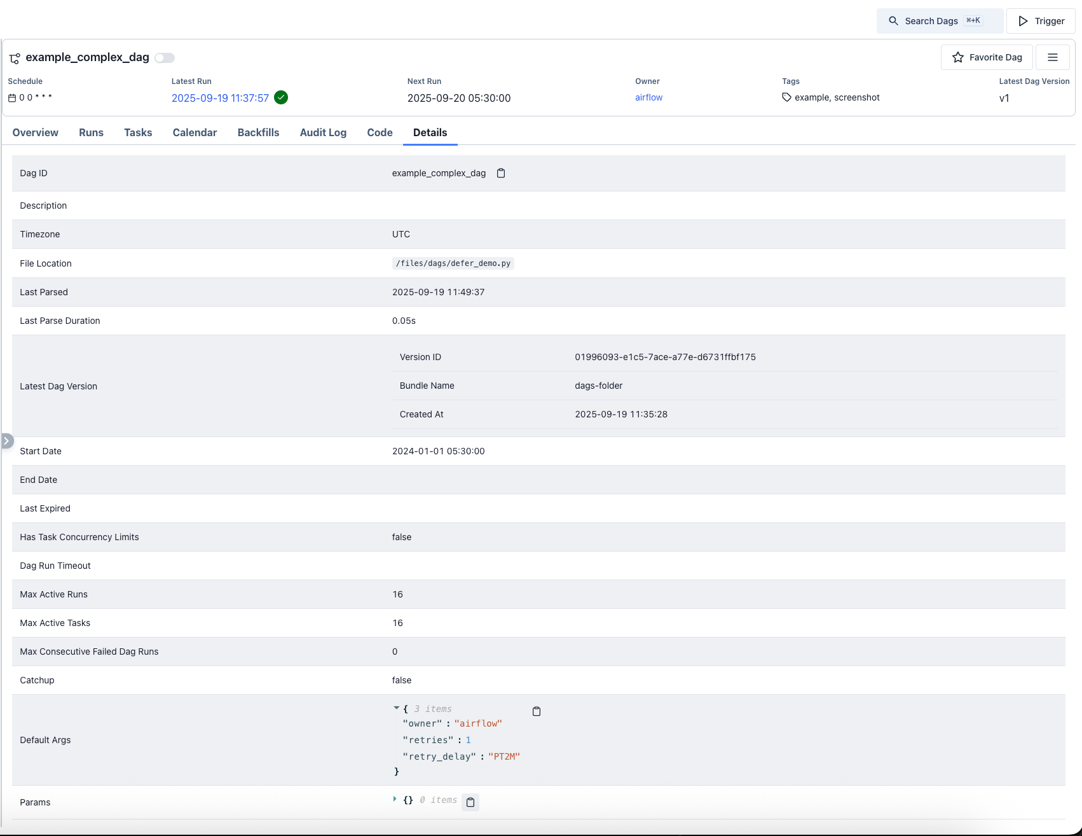
Task: Click the Search Dags field
Action: [940, 21]
